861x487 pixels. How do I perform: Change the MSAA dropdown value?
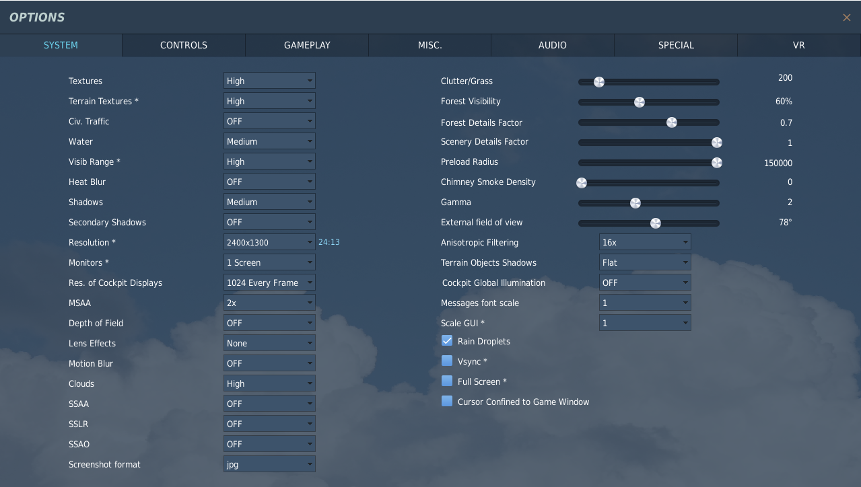(x=269, y=303)
